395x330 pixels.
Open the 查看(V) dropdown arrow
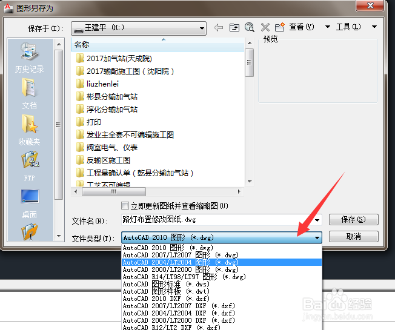328,27
